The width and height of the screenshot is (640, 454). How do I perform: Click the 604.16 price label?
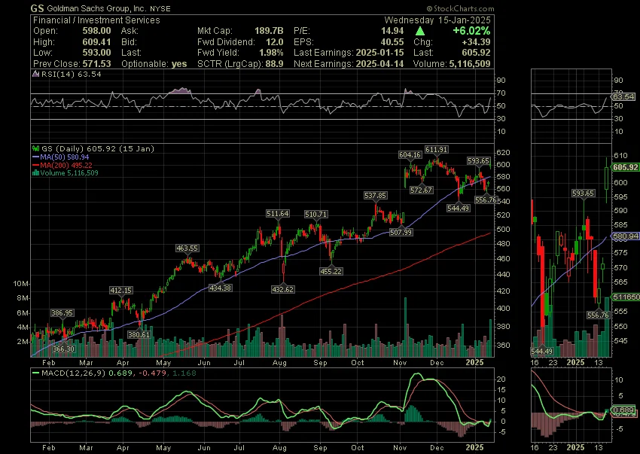[410, 155]
